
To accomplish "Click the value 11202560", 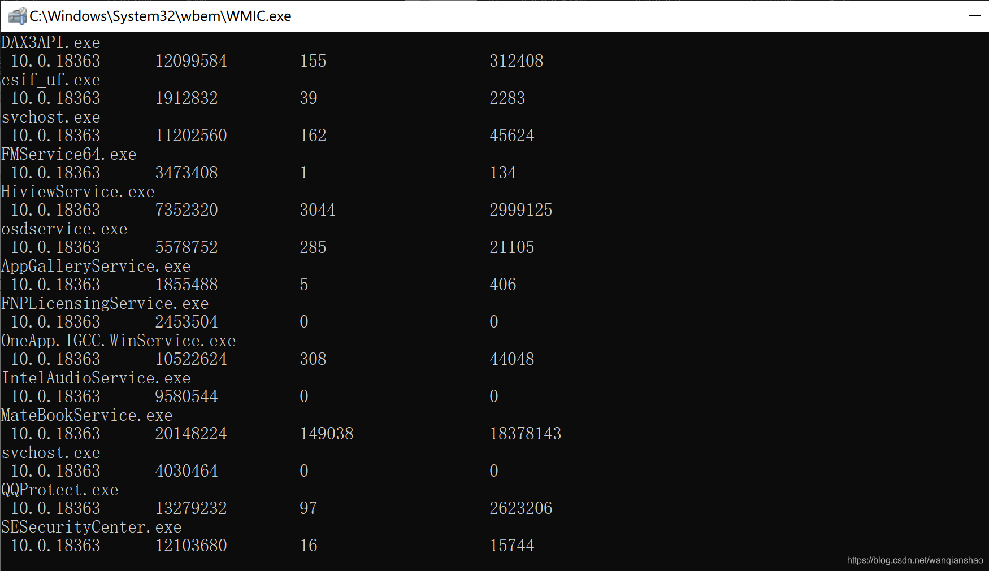I will click(191, 136).
